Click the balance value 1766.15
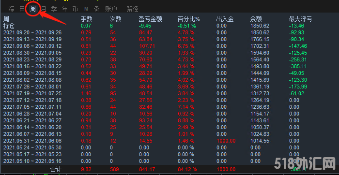This screenshot has height=175, width=339. (260, 40)
